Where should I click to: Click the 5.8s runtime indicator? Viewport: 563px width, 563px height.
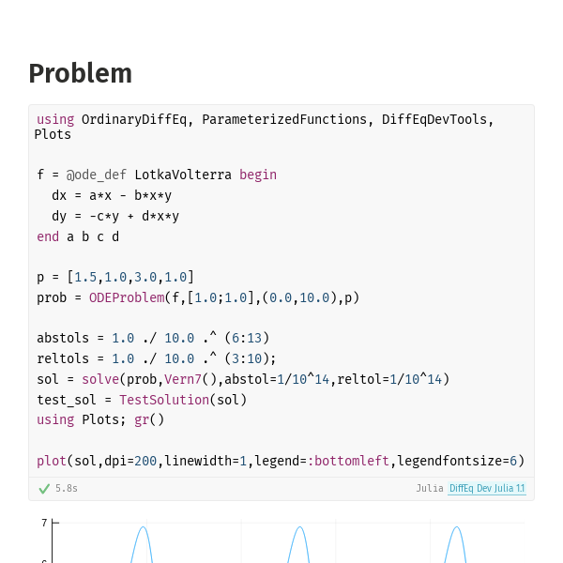(x=67, y=488)
